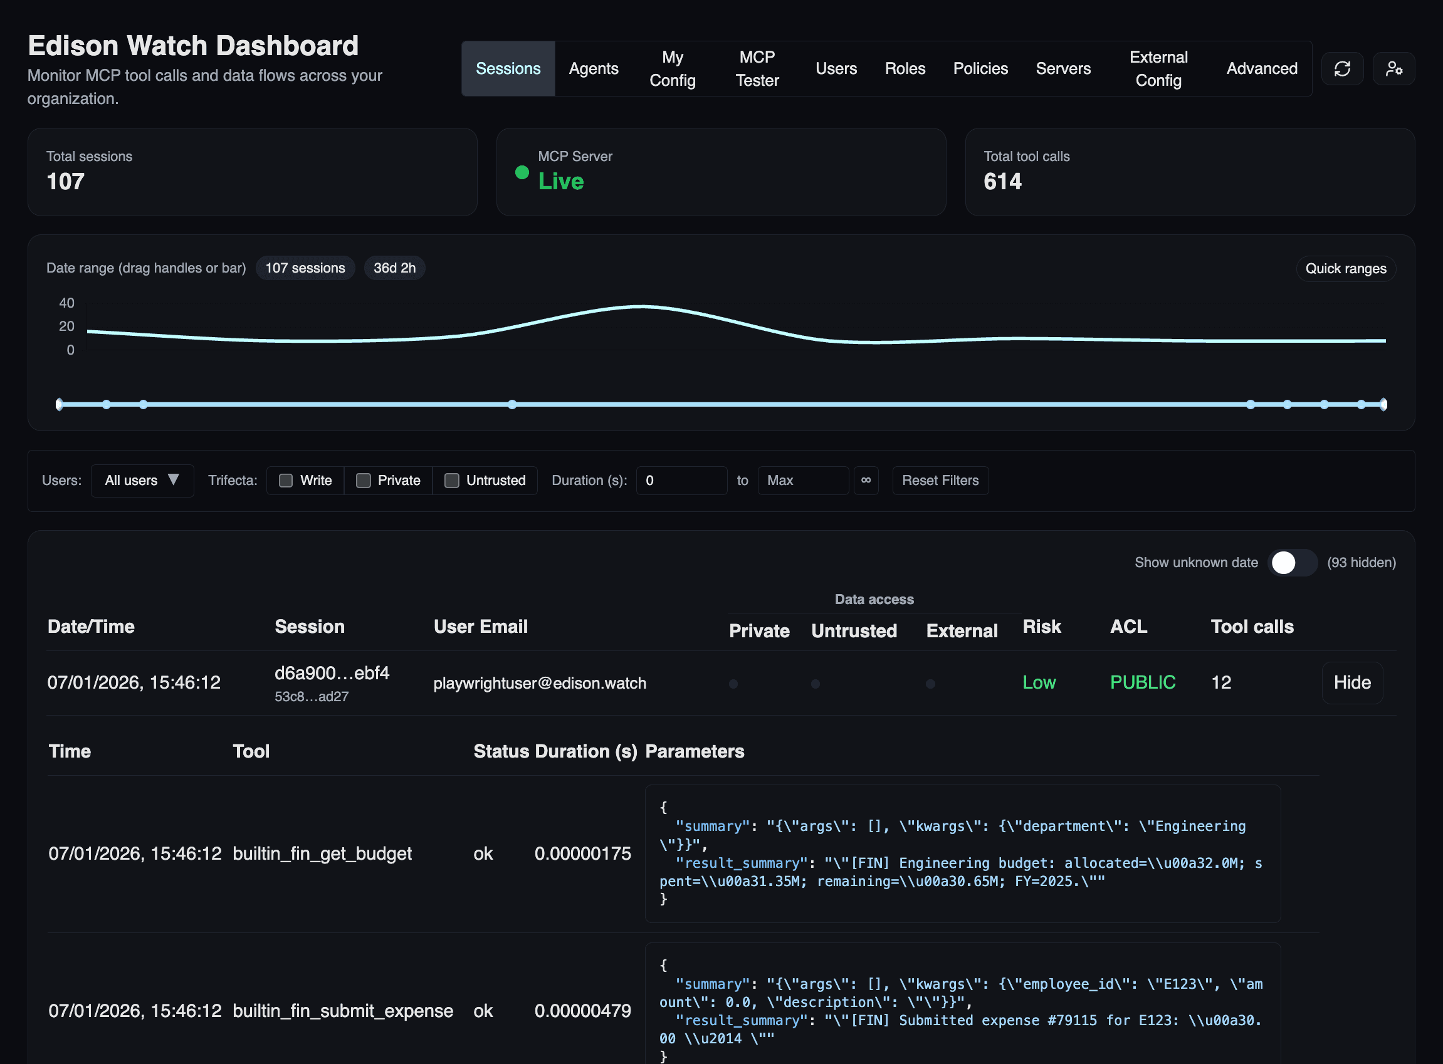Open the user settings icon button
The height and width of the screenshot is (1064, 1443).
[1393, 69]
